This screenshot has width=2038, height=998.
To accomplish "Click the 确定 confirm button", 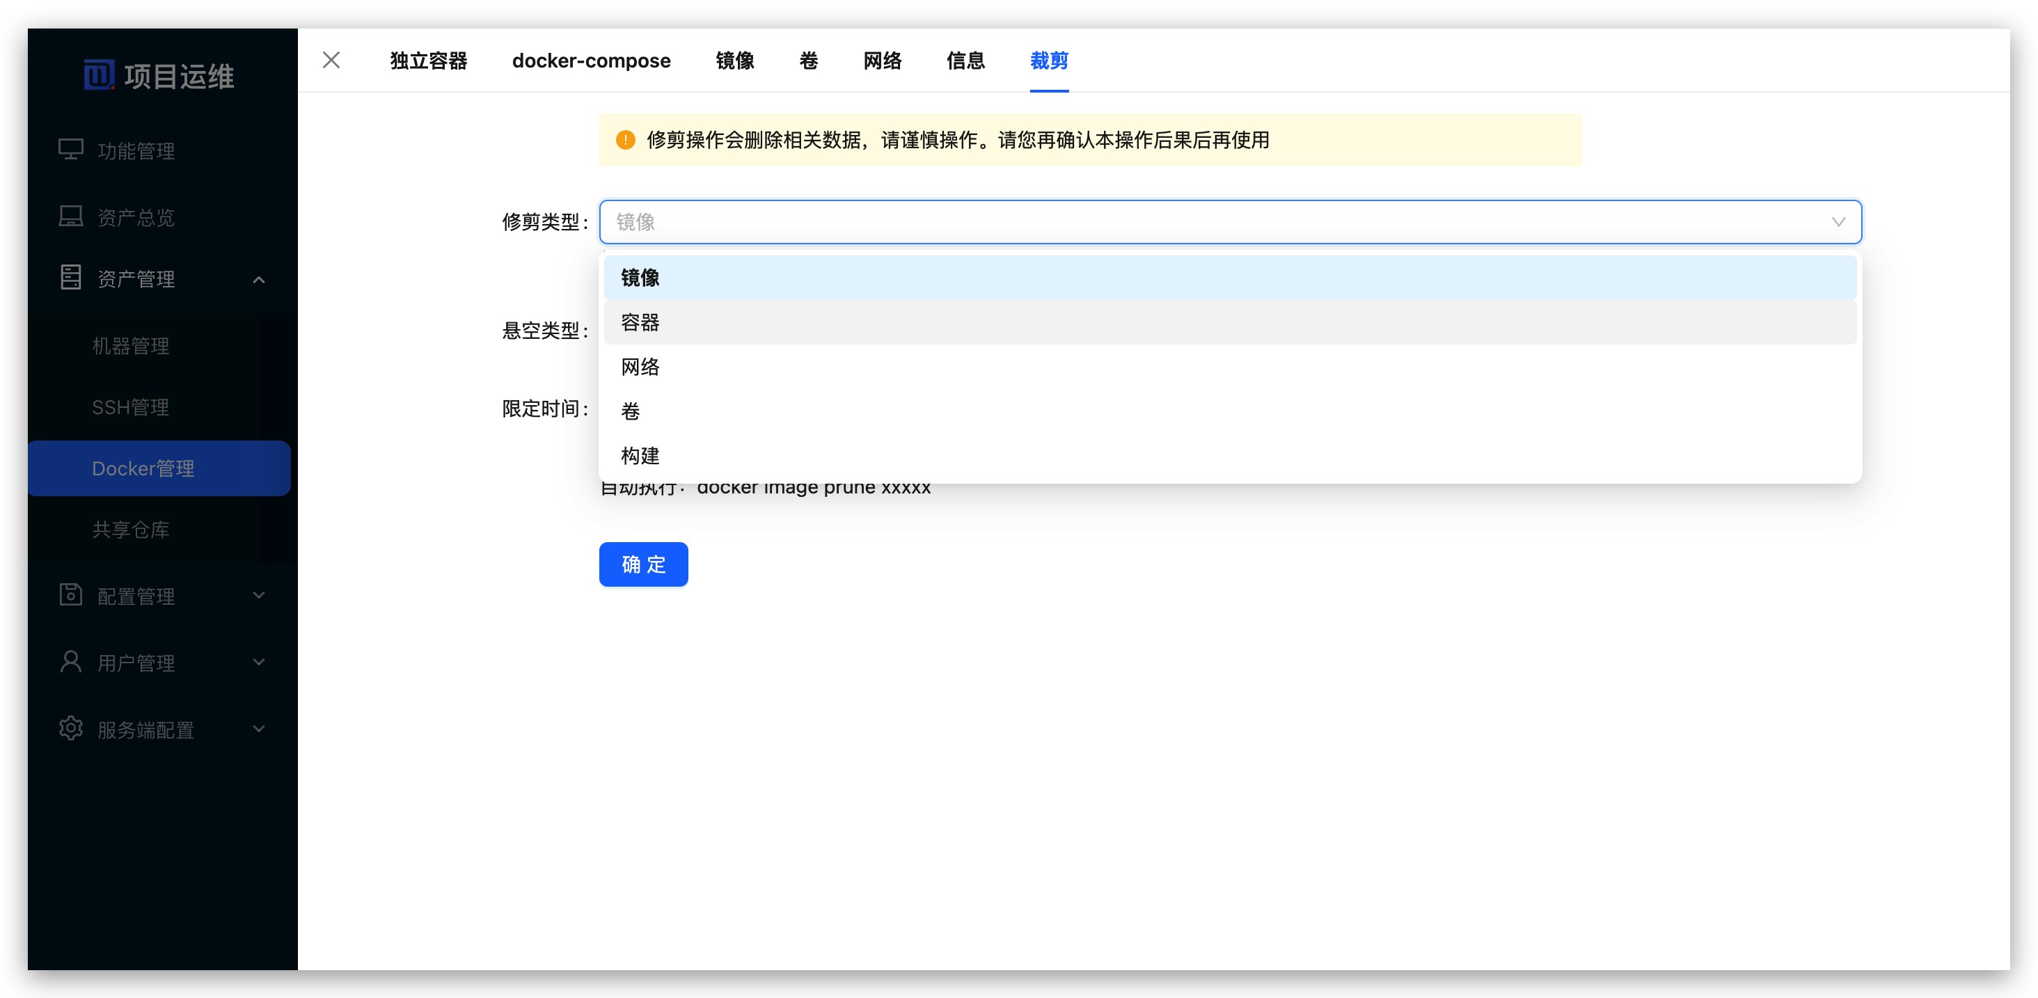I will coord(642,564).
